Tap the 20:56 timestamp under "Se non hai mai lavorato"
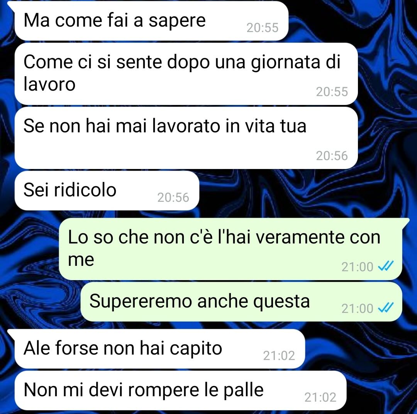417x414 pixels. coord(332,156)
